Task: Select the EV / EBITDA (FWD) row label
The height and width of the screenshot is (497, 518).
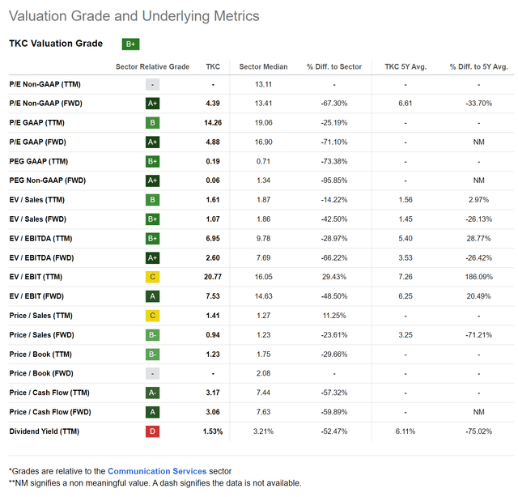Action: pos(41,257)
